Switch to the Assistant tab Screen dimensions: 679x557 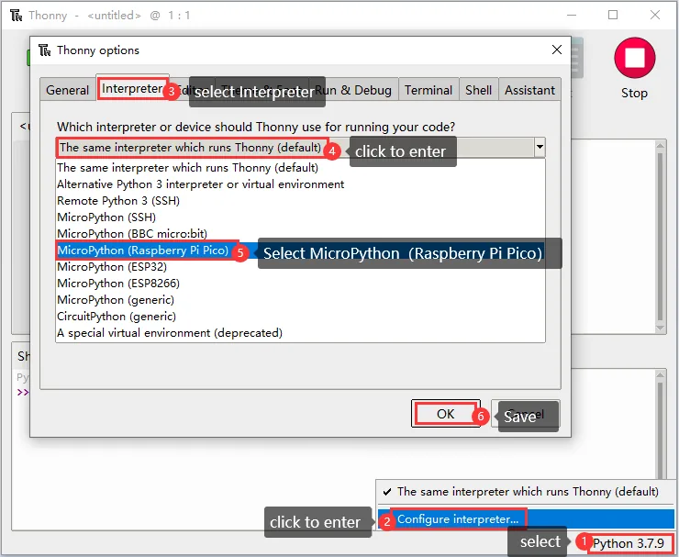point(529,90)
